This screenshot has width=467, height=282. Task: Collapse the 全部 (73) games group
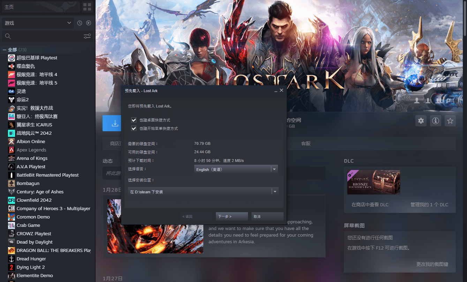coord(5,50)
